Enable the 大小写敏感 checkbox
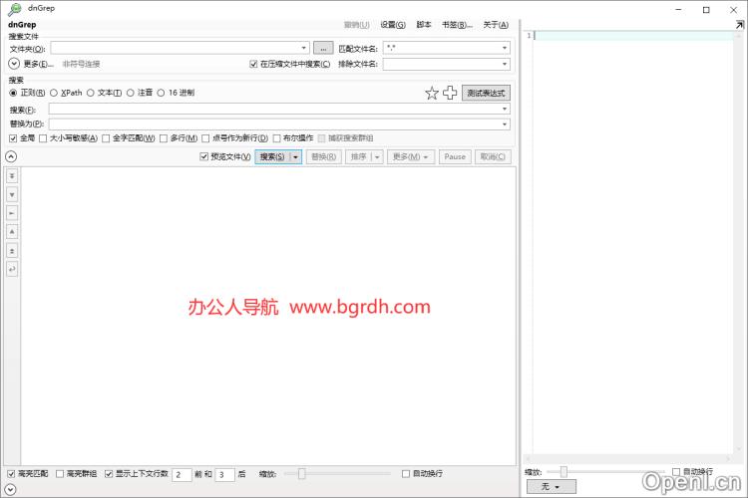 [43, 138]
